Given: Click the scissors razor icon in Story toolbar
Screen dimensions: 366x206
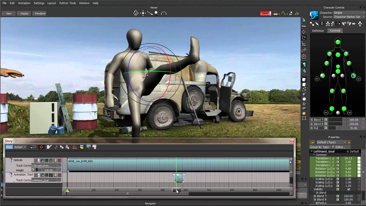Looking at the screenshot, I should [x=57, y=146].
